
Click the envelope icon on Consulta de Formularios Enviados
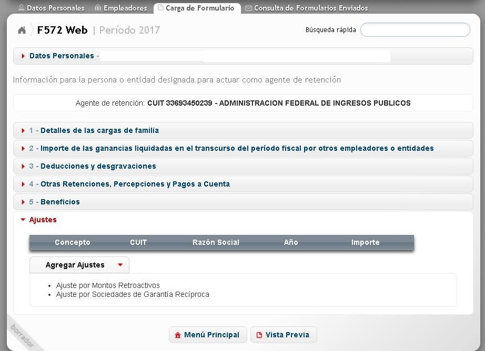pos(248,8)
